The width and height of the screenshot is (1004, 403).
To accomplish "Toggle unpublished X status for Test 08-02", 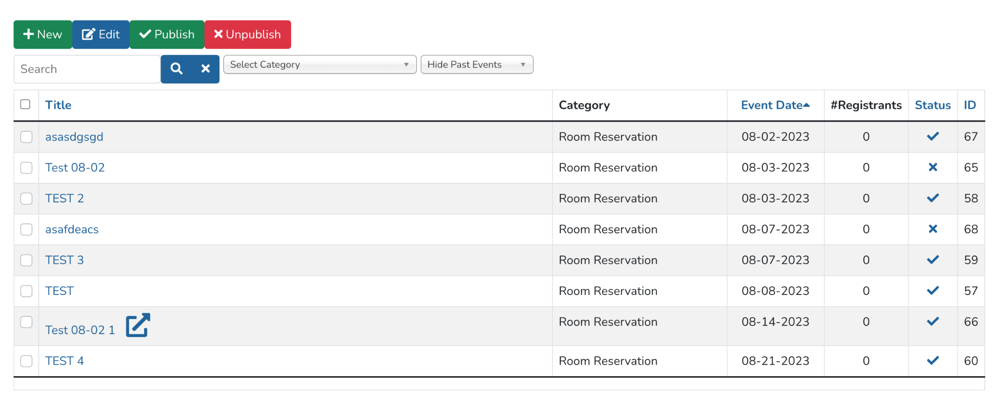I will [x=932, y=167].
